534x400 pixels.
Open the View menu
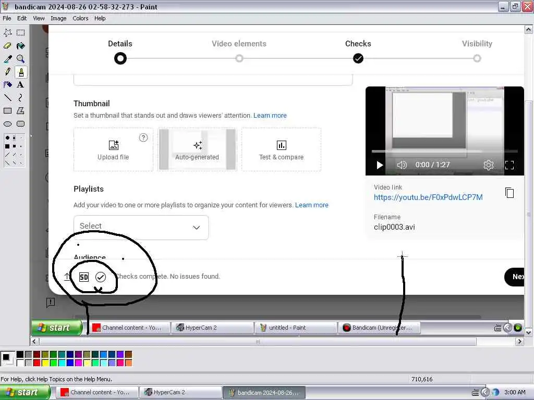coord(39,18)
